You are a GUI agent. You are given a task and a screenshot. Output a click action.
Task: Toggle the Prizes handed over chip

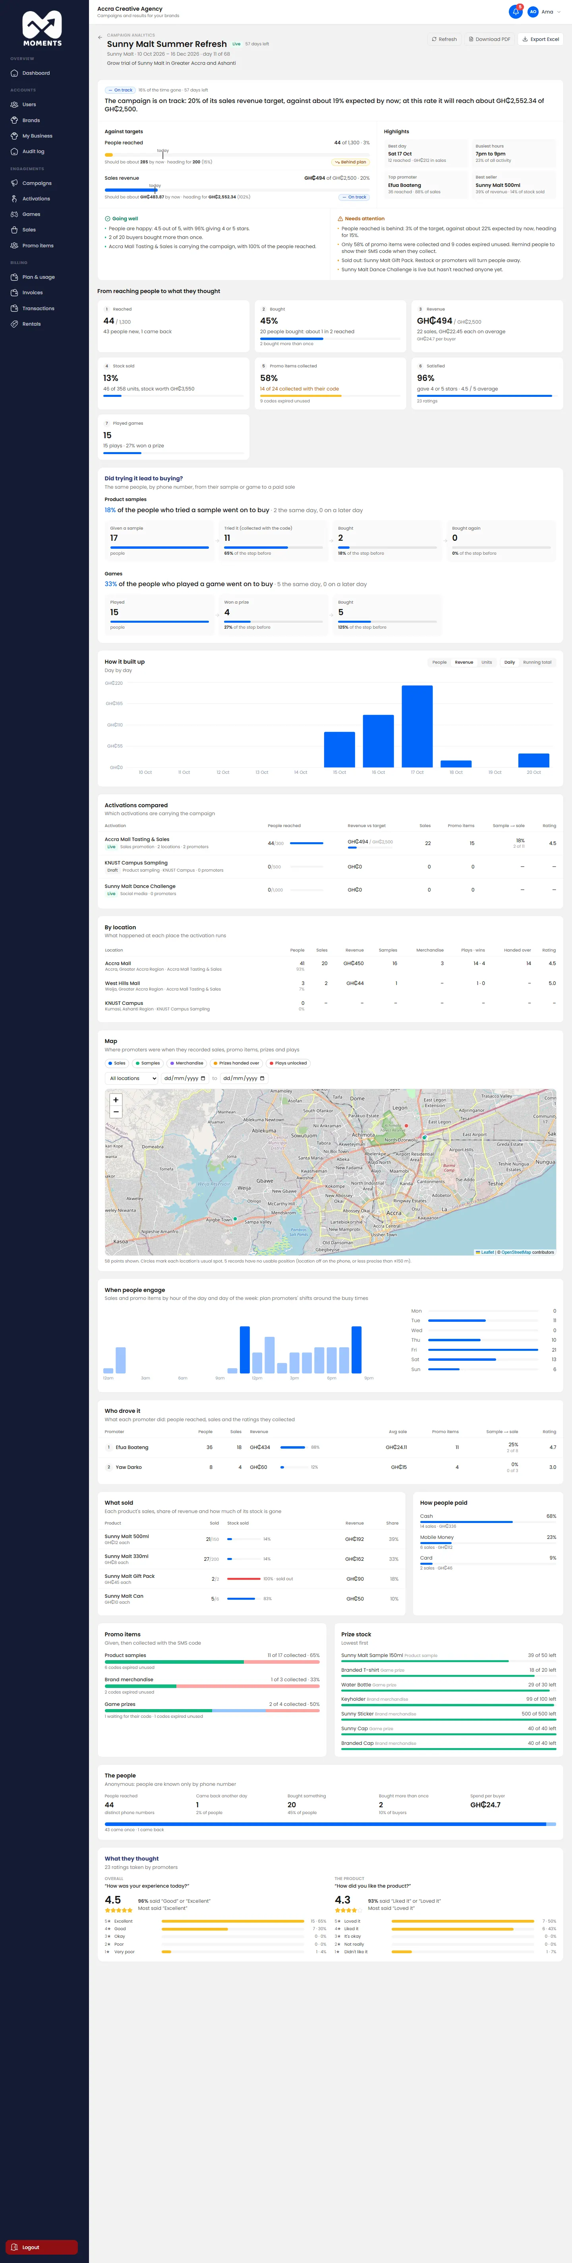coord(236,1063)
